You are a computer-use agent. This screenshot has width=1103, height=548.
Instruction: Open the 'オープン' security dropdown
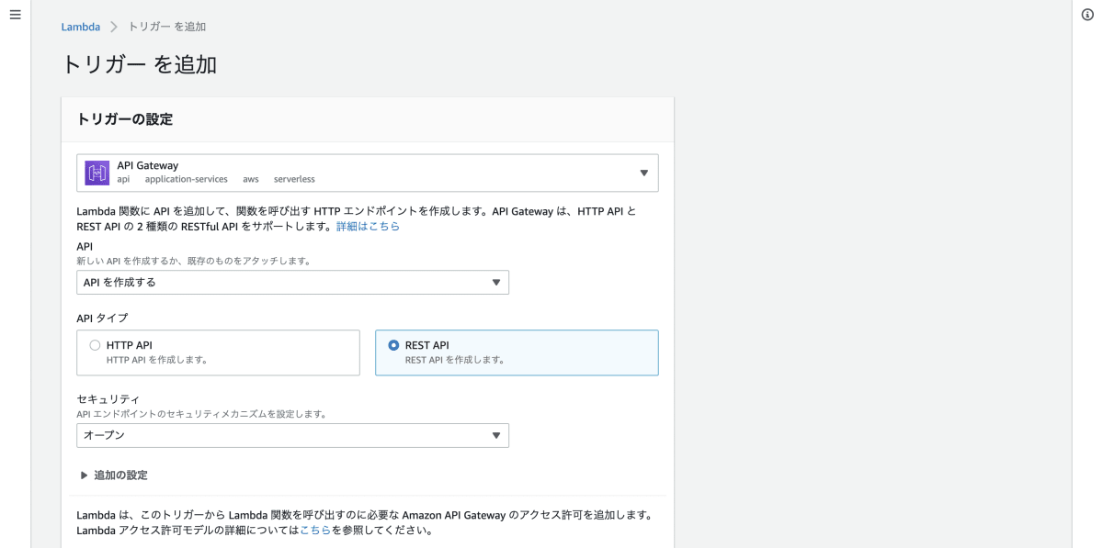tap(292, 435)
